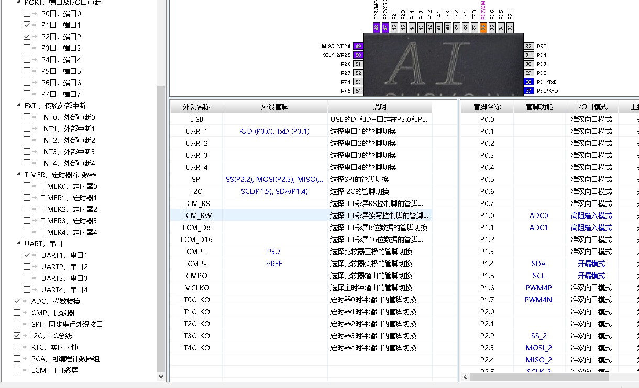
Task: Click the I/O口模式 column header
Action: 592,107
